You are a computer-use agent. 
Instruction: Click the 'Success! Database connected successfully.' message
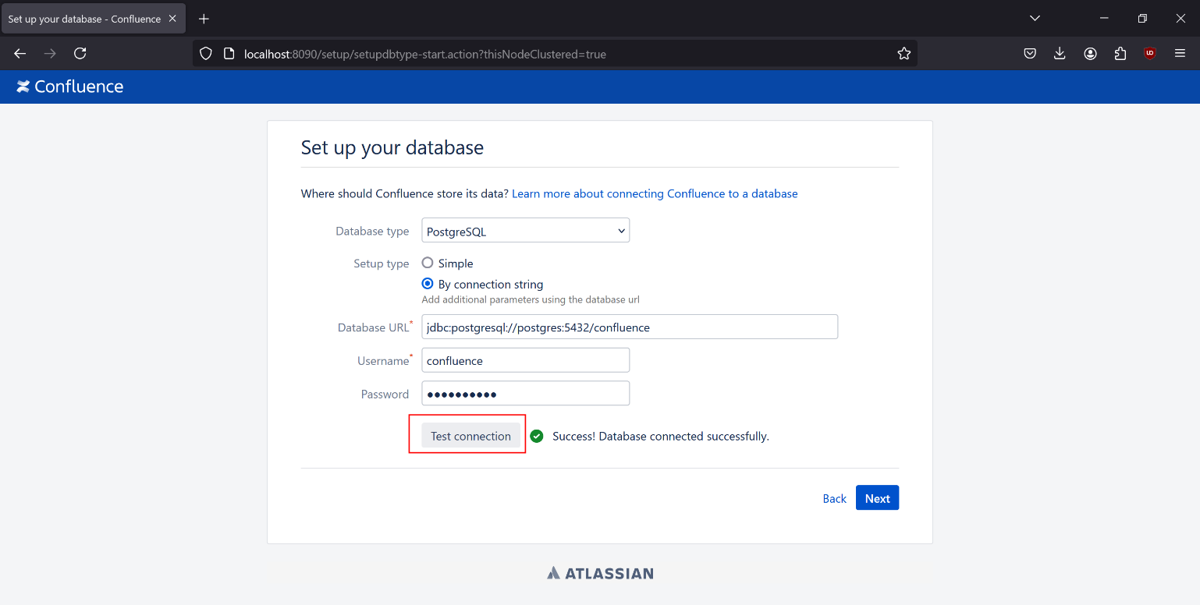coord(661,437)
